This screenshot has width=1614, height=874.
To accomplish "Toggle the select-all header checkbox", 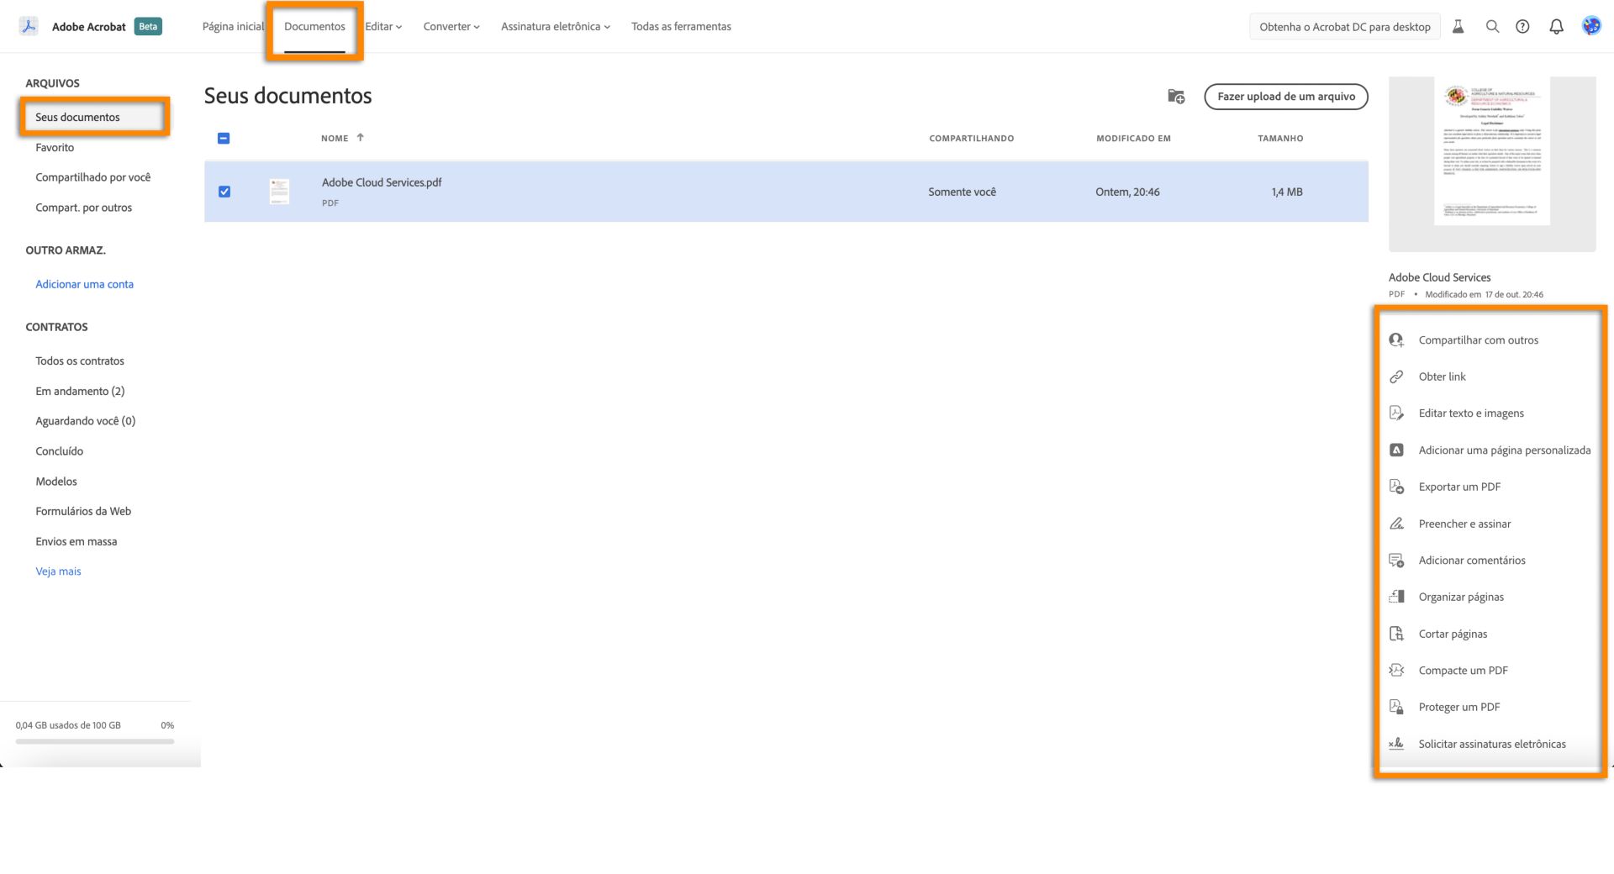I will coord(224,138).
